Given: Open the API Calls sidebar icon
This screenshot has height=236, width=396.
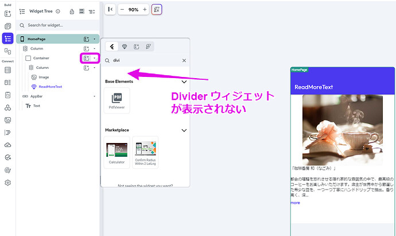Looking at the screenshot, I should [7, 107].
